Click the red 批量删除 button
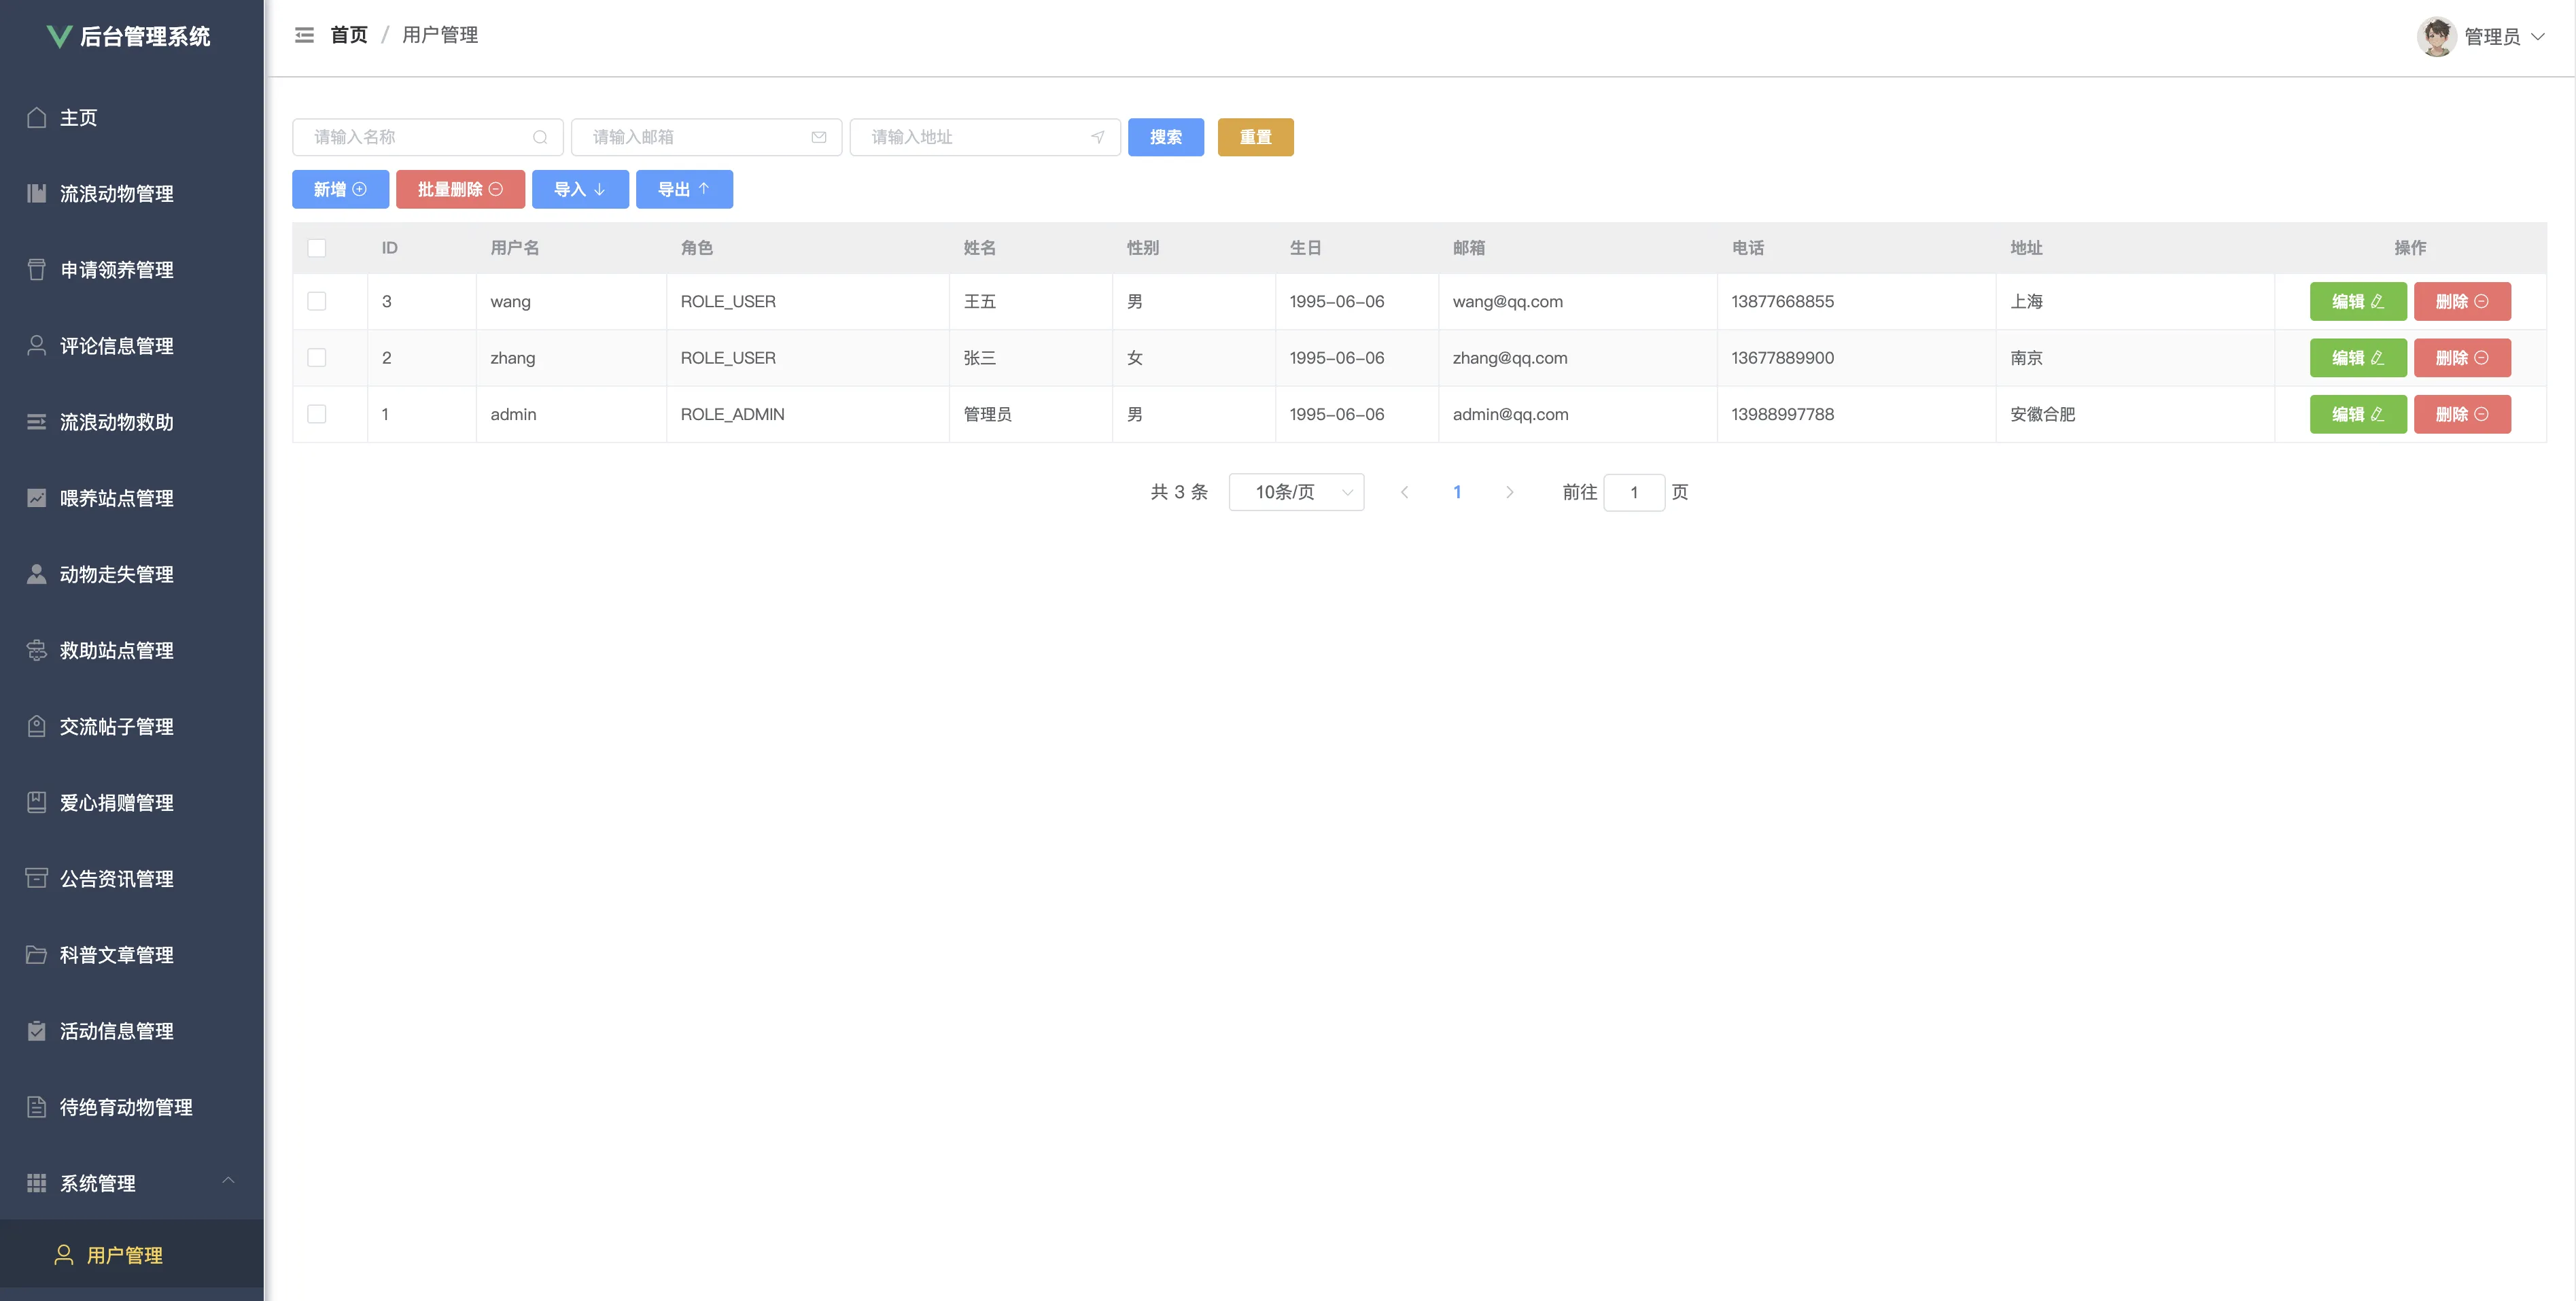Screen dimensions: 2576x1301 click(460, 189)
